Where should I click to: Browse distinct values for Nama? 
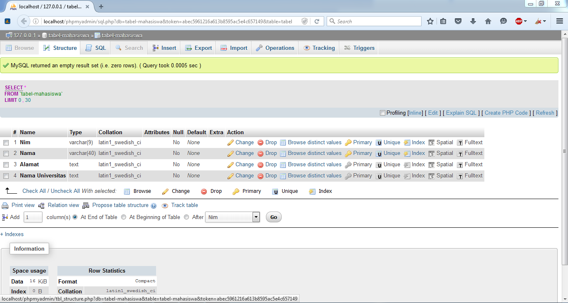pos(314,153)
